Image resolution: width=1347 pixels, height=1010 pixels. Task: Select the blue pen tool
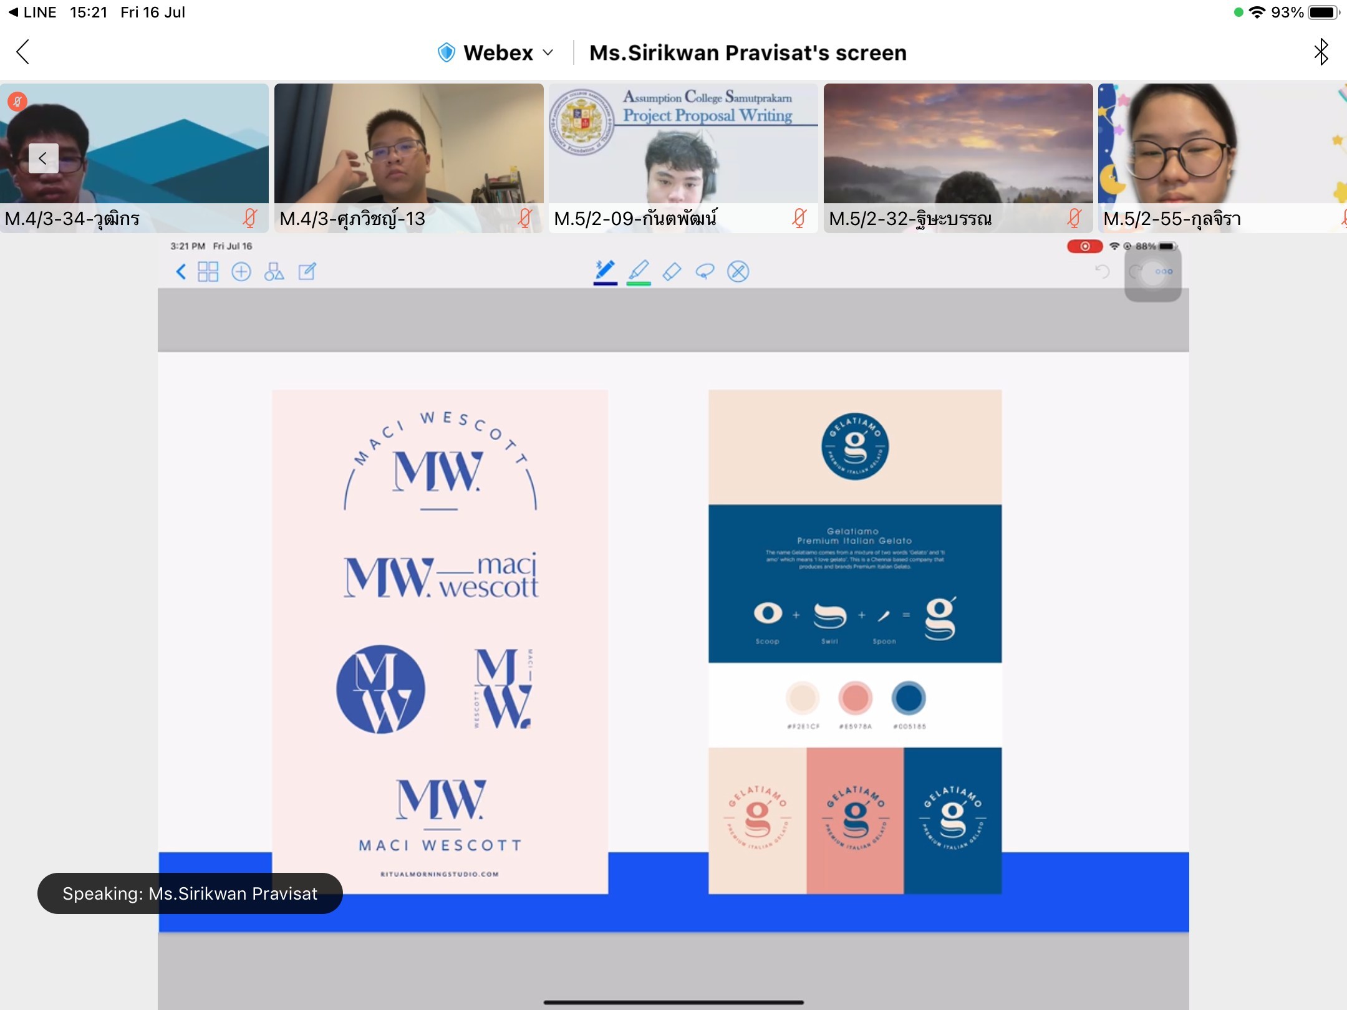click(605, 272)
